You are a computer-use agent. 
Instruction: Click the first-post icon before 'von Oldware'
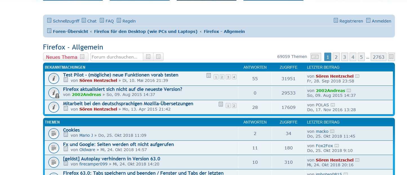click(x=66, y=149)
